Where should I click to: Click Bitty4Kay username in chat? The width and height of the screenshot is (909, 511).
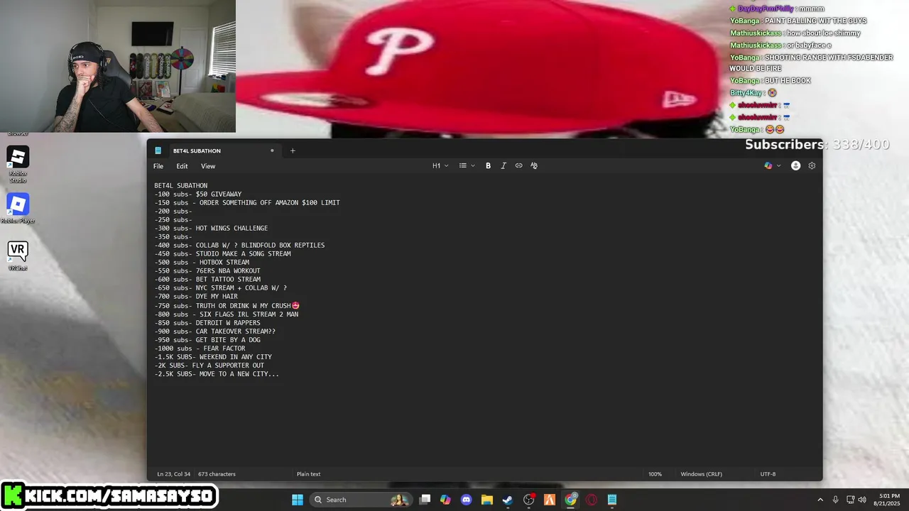746,93
